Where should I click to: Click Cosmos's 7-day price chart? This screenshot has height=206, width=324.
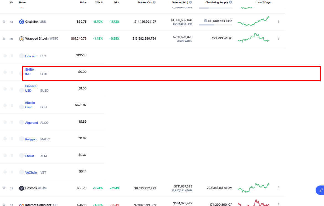(254, 188)
